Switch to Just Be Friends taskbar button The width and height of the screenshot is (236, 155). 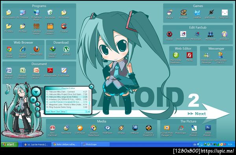point(37,144)
